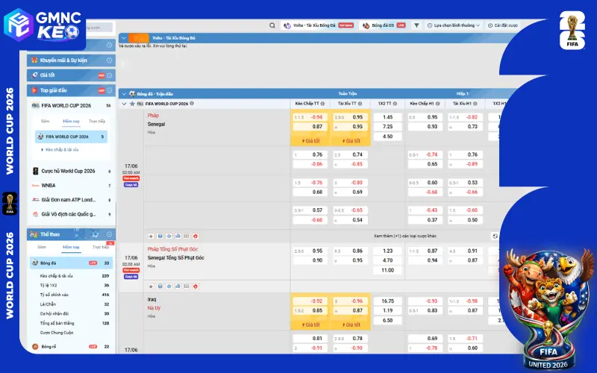Show info for 1X2 TT column
Screen dimensions: 597x373
[395, 104]
